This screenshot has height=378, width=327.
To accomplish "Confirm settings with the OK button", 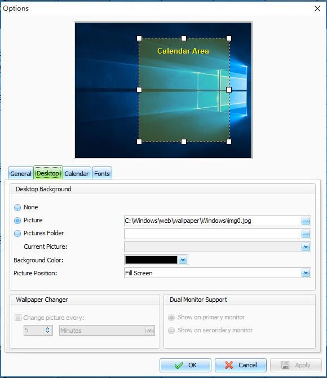I will click(185, 365).
